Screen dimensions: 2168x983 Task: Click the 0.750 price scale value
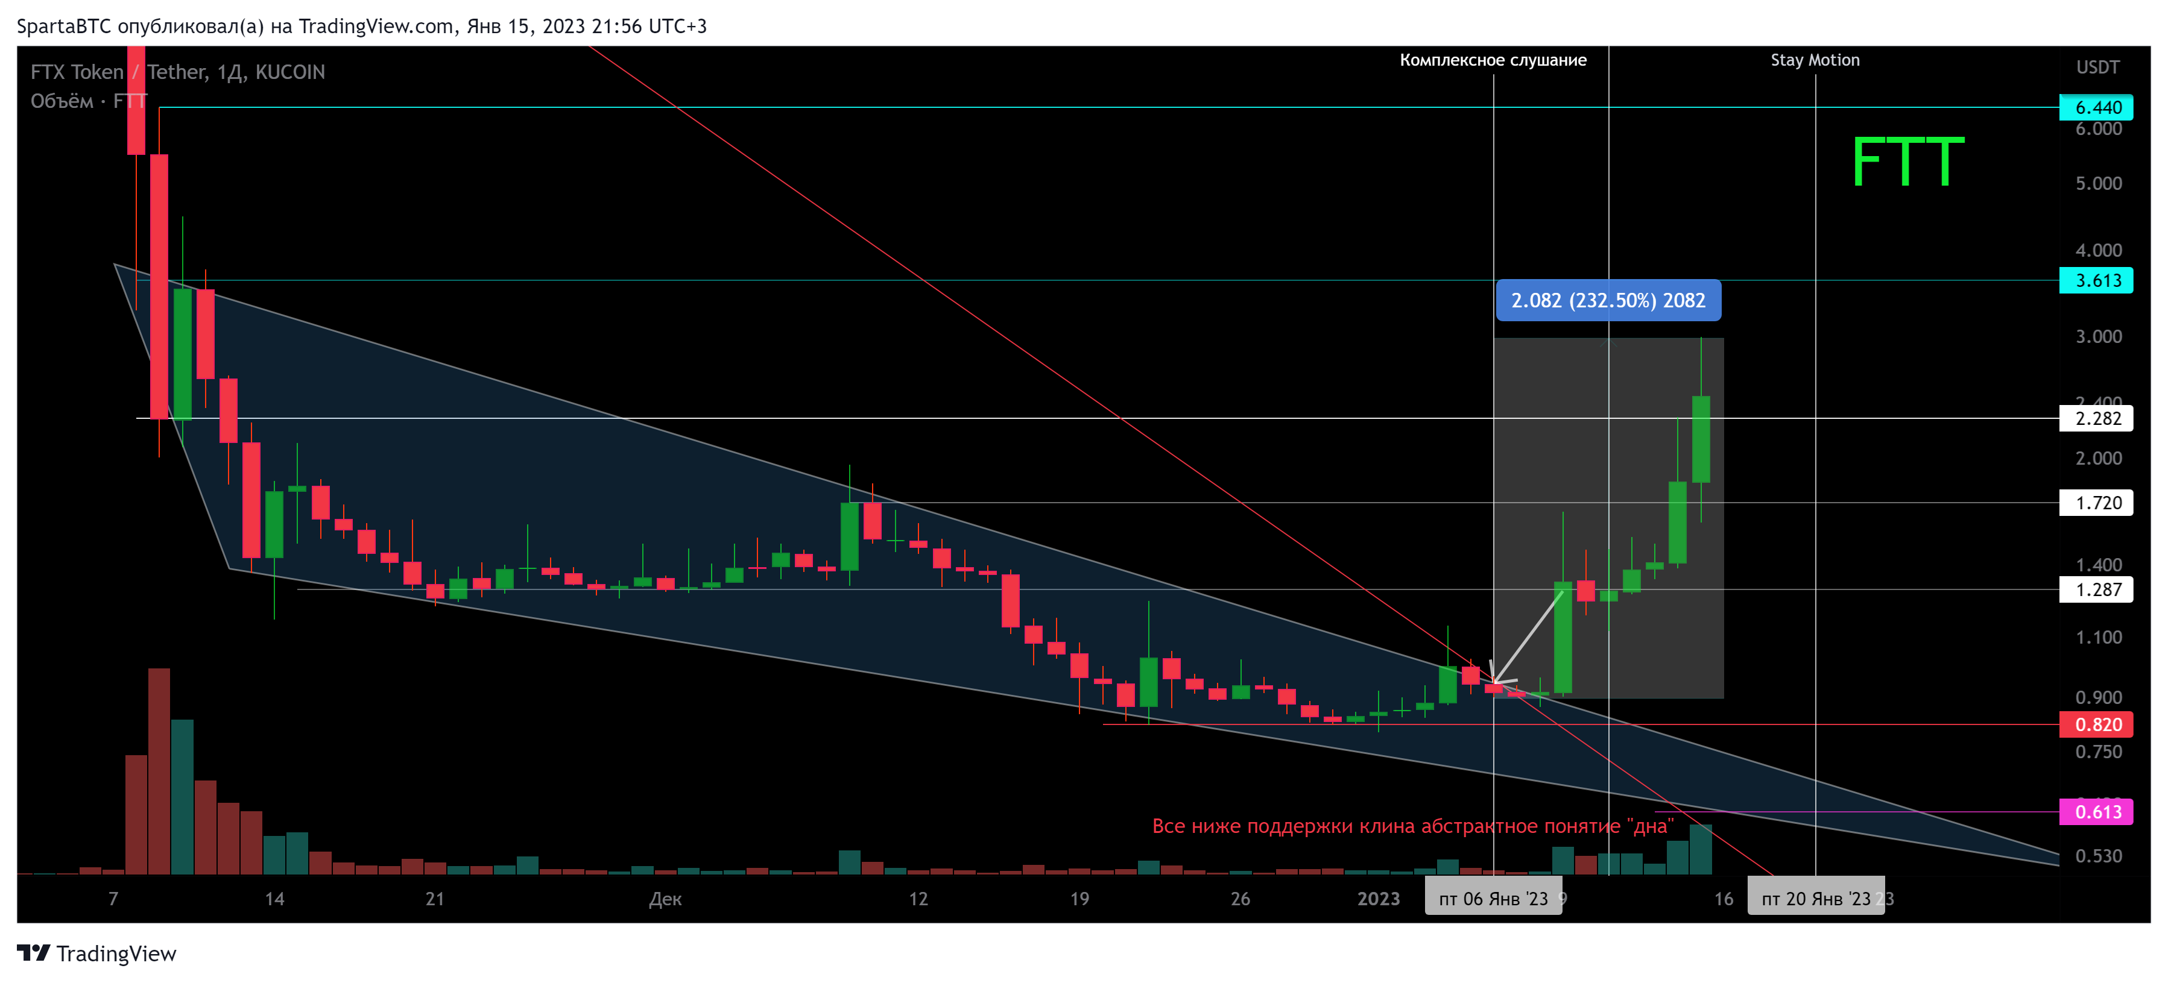point(2098,752)
